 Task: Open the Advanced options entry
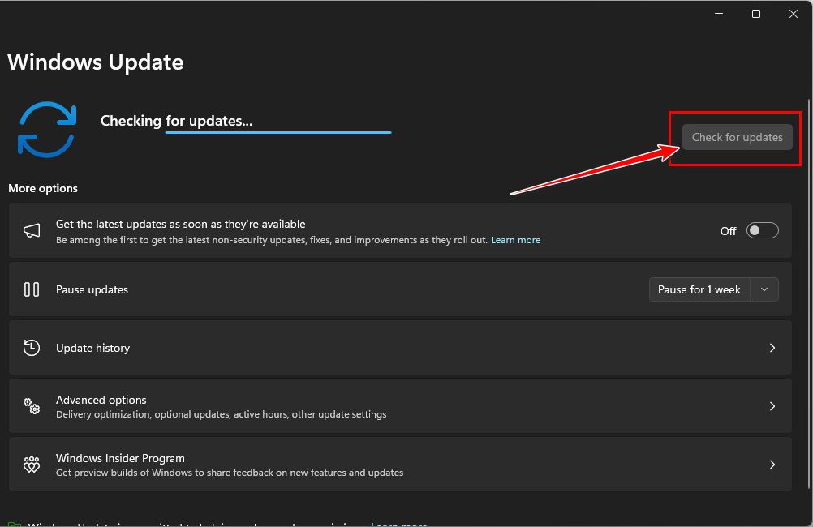101,400
